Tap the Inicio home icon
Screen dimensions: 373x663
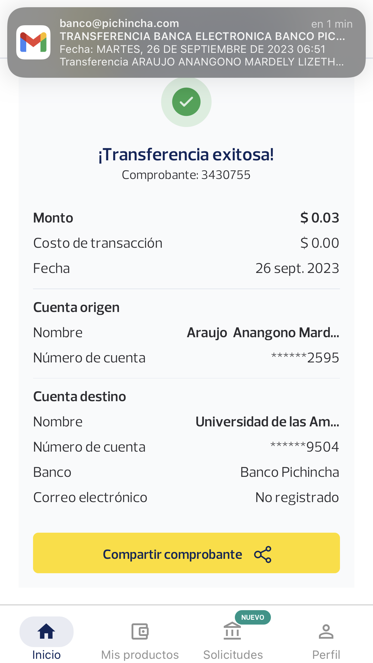[46, 631]
